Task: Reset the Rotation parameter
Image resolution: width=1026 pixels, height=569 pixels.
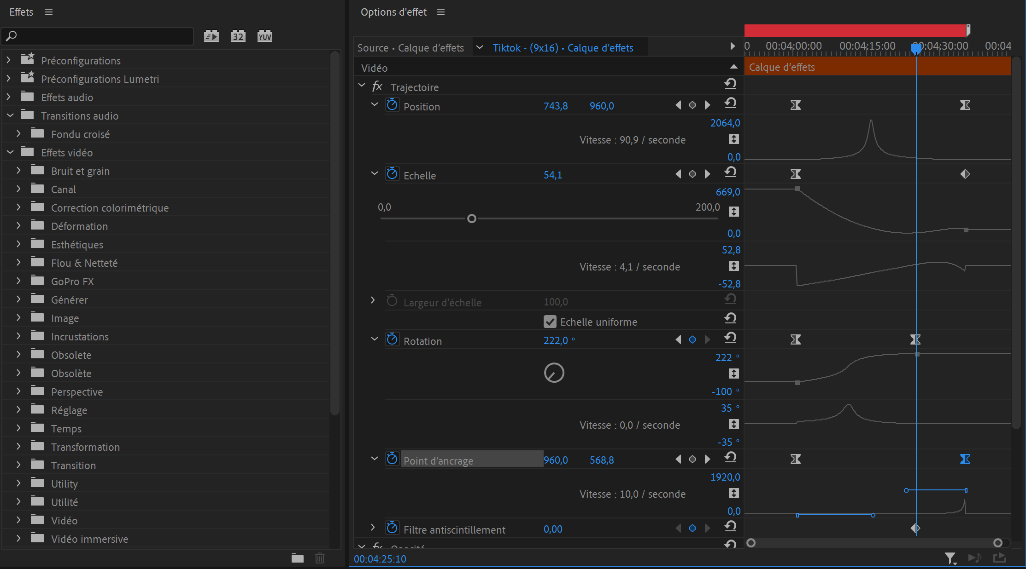Action: (x=730, y=338)
